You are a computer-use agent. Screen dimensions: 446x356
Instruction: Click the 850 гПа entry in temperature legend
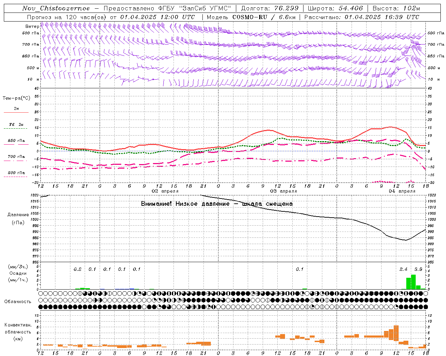coord(16,141)
